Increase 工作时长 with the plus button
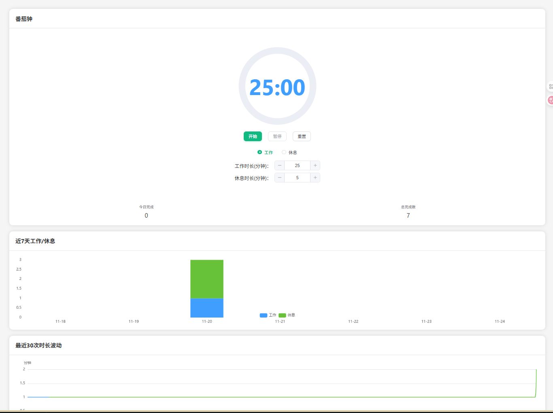The height and width of the screenshot is (413, 553). [x=315, y=165]
